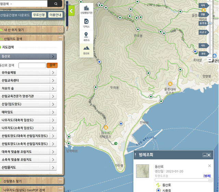
Task: Jump to 시도 zoom level
Action: click(204, 45)
